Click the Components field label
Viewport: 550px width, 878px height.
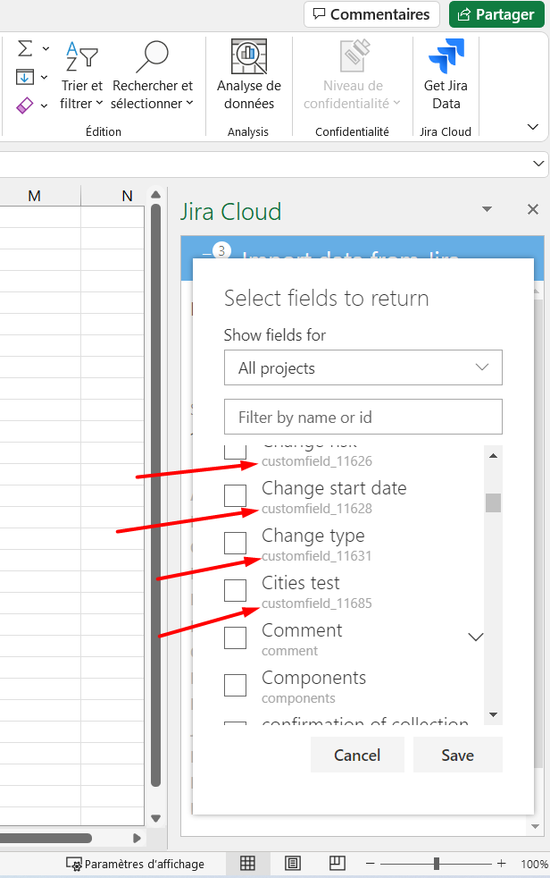click(x=314, y=678)
